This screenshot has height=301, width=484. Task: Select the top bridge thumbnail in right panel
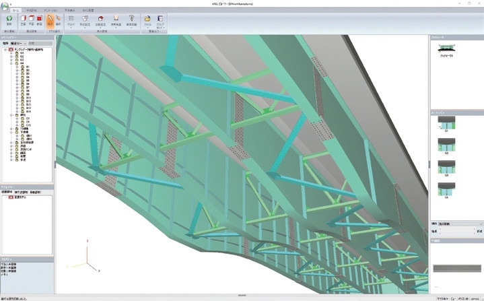444,50
